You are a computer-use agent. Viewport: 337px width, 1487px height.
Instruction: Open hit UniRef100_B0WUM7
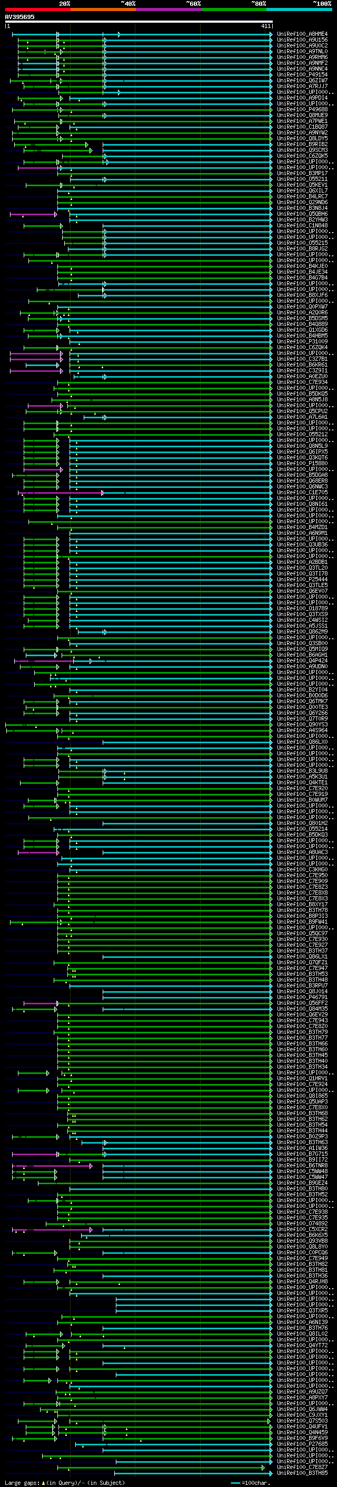[302, 800]
